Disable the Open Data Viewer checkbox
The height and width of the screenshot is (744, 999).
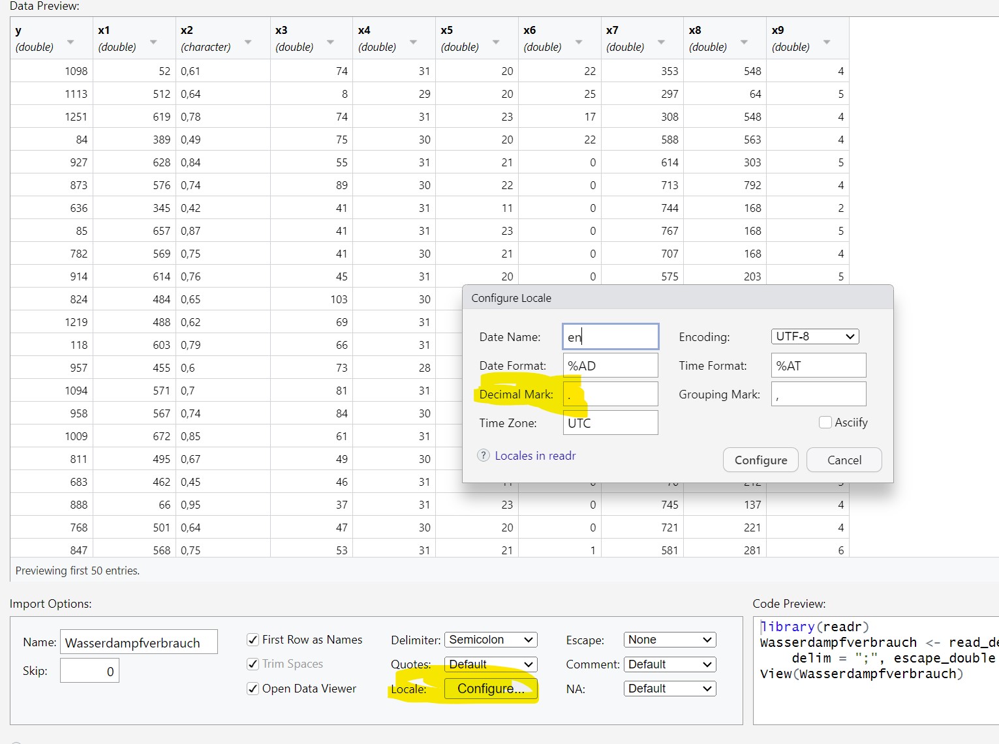tap(253, 689)
